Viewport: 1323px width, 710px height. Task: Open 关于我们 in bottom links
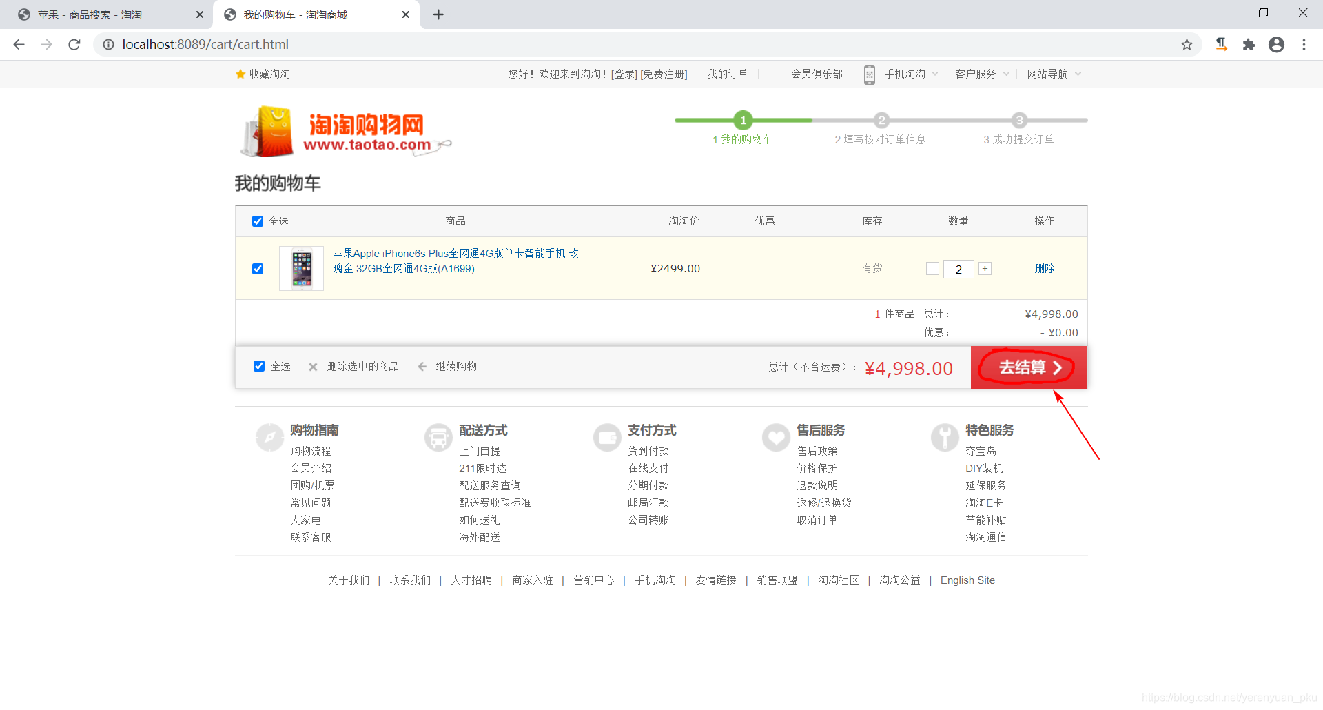[x=349, y=580]
